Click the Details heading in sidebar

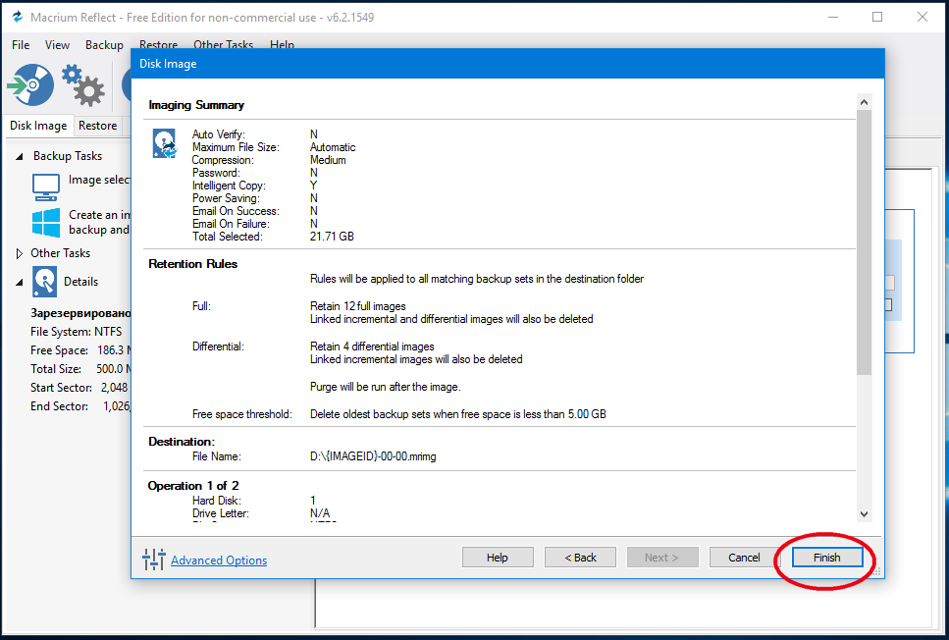pos(80,282)
